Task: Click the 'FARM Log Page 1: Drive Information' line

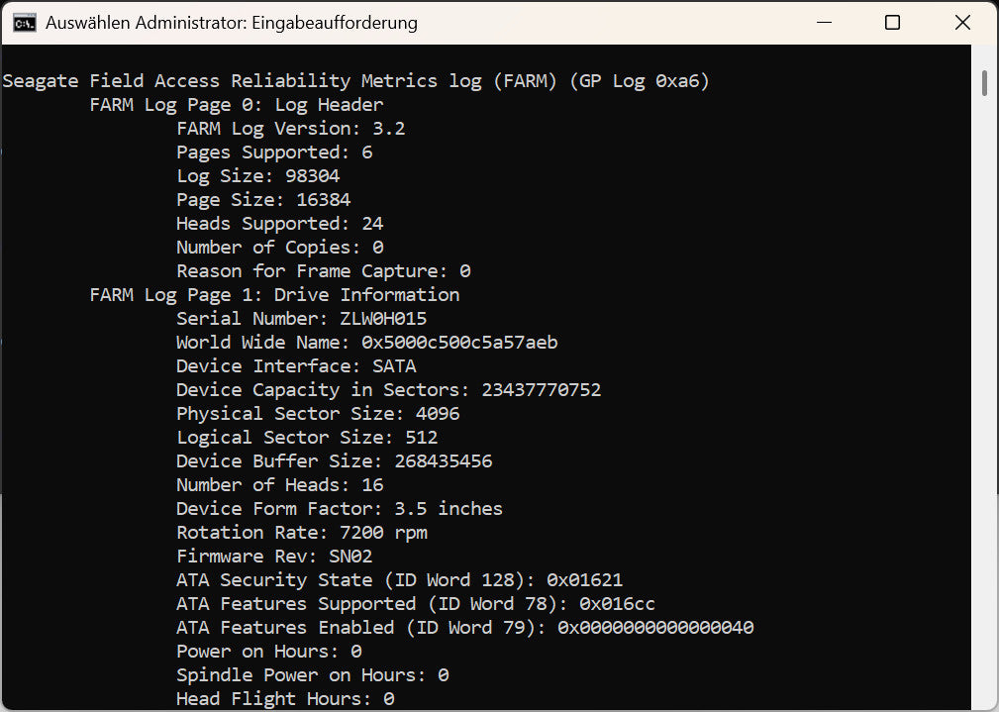Action: 274,295
